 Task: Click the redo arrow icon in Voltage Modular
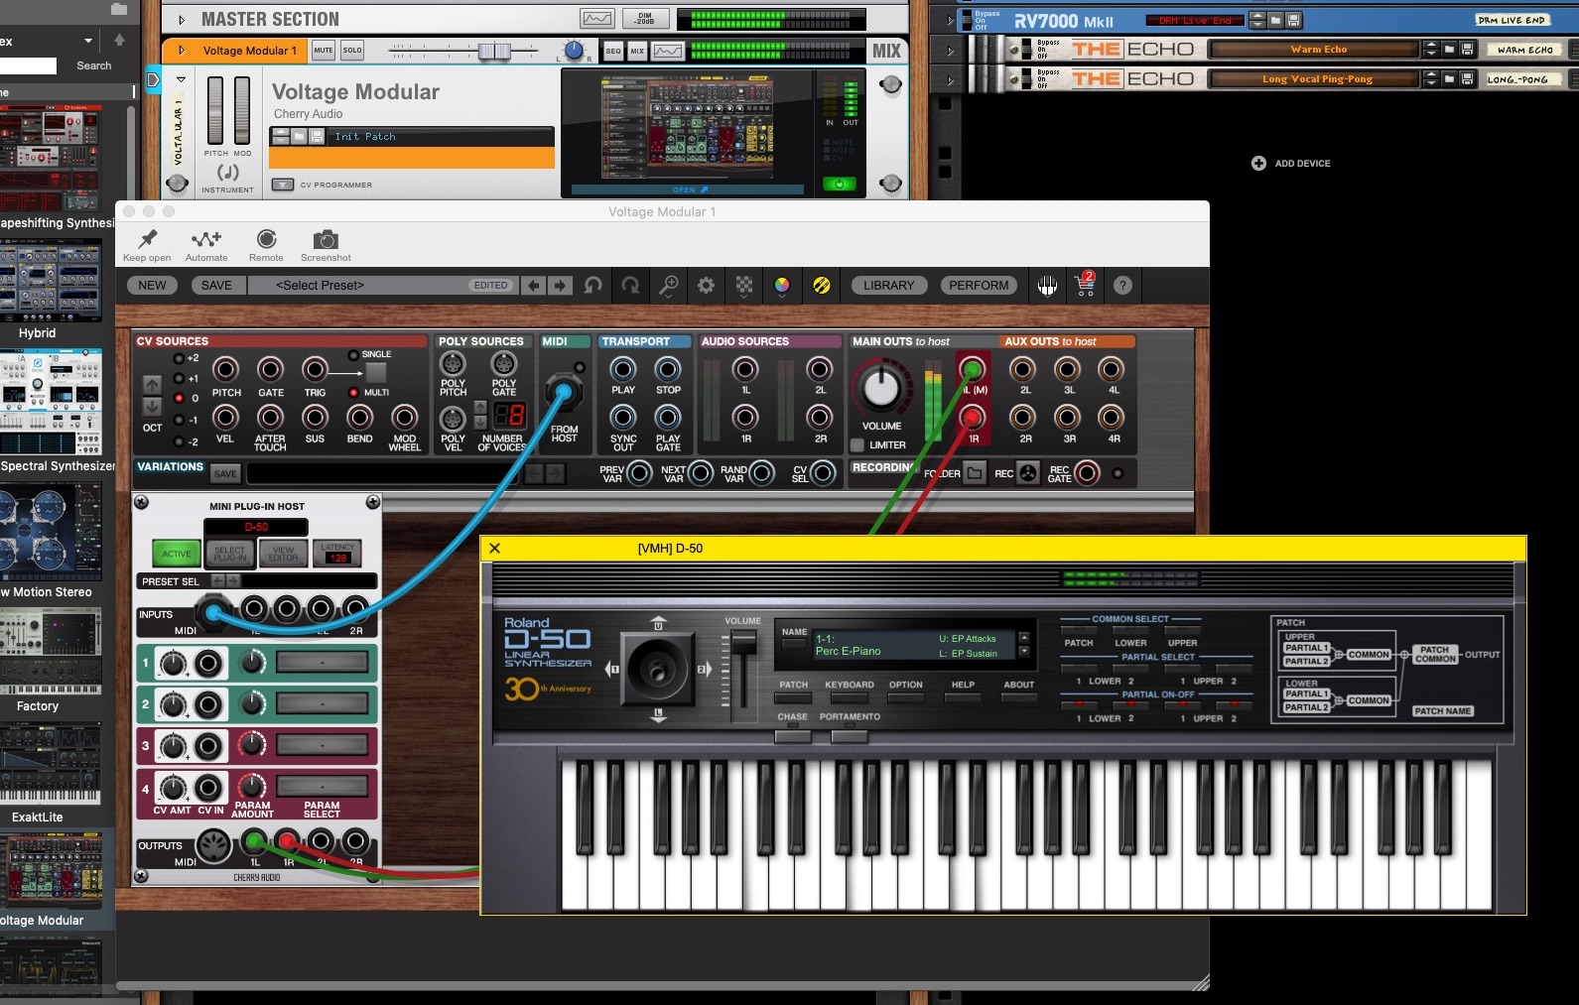pos(630,286)
